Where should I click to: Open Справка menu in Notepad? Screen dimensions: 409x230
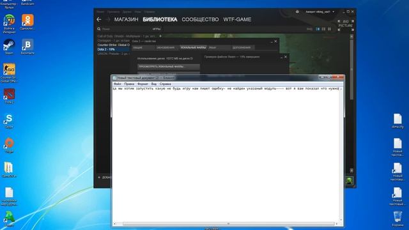[x=165, y=84]
